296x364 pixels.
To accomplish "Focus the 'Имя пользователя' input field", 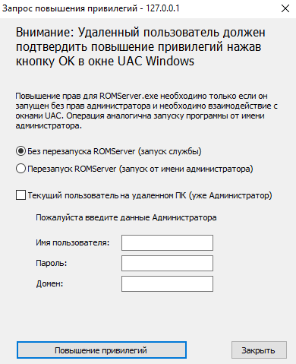I will click(x=167, y=242).
